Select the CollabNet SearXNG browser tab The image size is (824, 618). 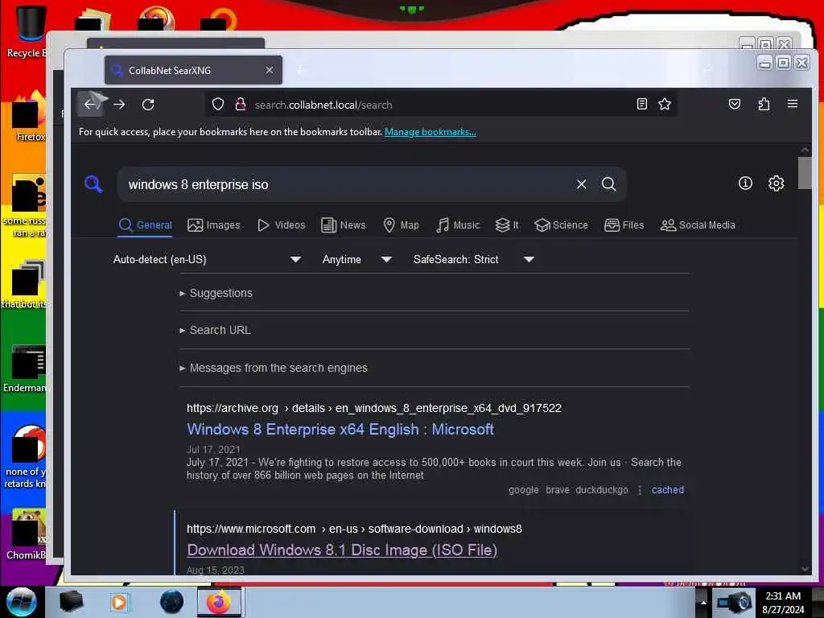click(193, 70)
